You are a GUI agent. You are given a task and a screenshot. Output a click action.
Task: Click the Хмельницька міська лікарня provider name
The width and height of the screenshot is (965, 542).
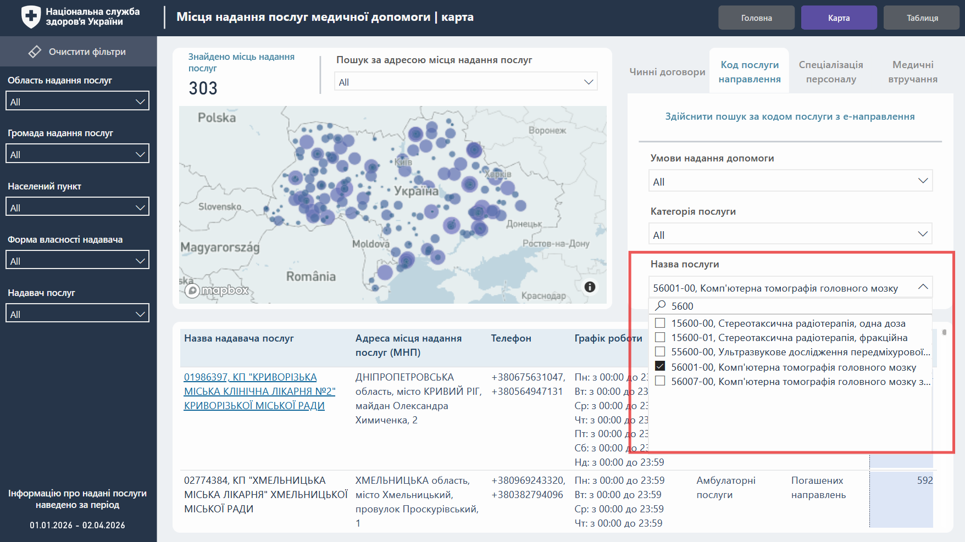click(x=266, y=495)
